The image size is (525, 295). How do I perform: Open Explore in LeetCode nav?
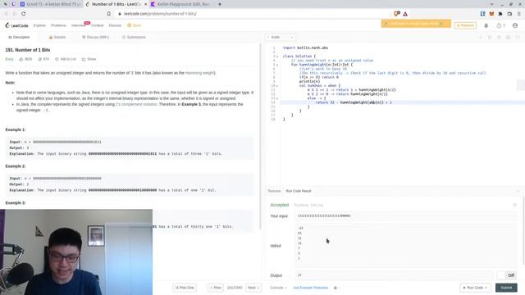pyautogui.click(x=39, y=25)
